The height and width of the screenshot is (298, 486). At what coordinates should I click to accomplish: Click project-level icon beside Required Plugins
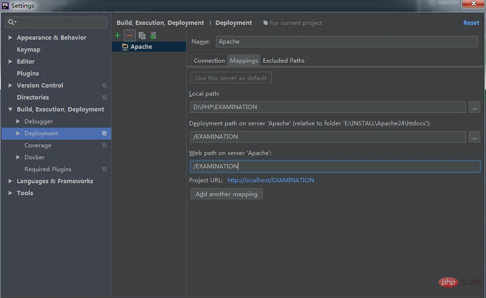(105, 169)
